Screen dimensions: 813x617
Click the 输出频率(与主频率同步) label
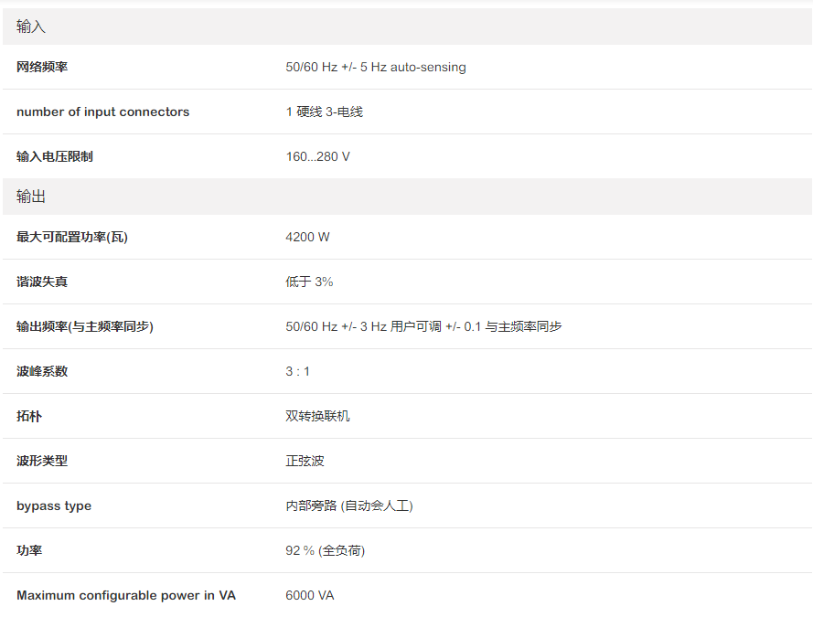coord(85,326)
